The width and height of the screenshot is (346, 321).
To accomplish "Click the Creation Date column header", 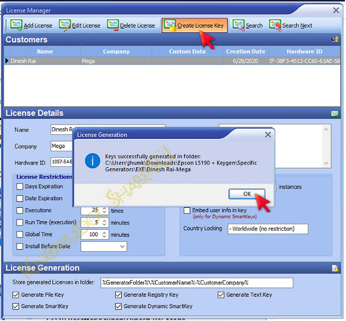I will [246, 51].
